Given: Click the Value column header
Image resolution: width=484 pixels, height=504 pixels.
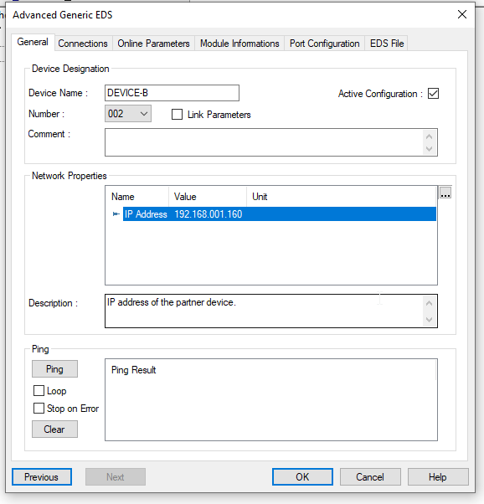Looking at the screenshot, I should tap(208, 197).
